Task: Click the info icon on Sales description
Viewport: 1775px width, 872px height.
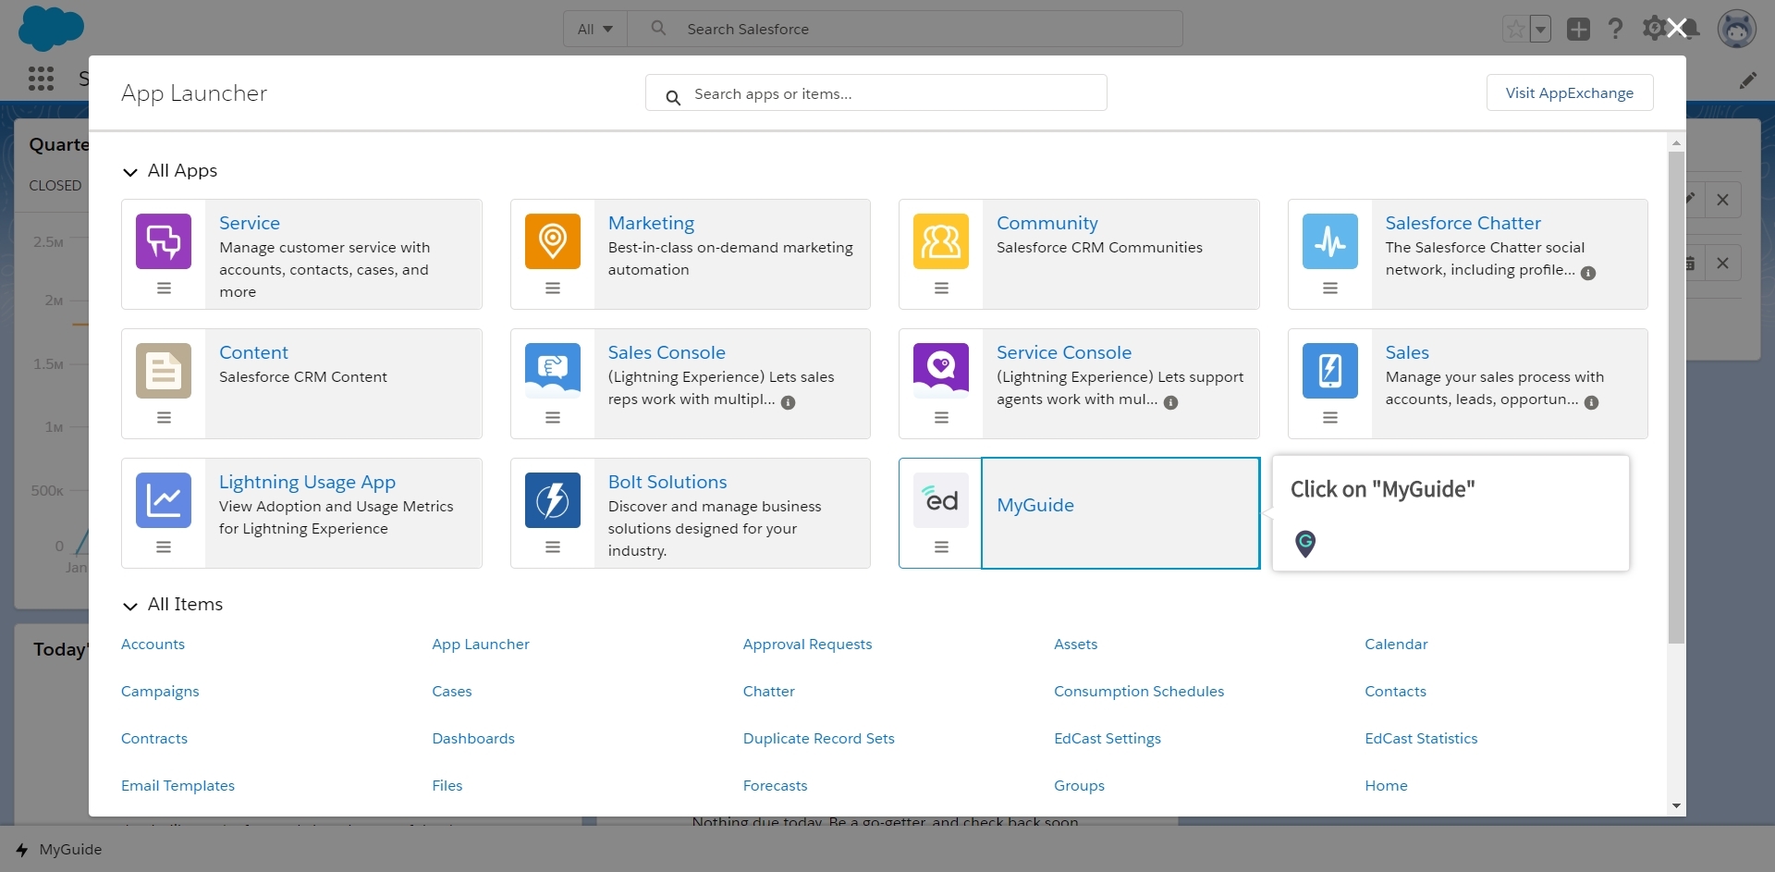Action: point(1591,402)
